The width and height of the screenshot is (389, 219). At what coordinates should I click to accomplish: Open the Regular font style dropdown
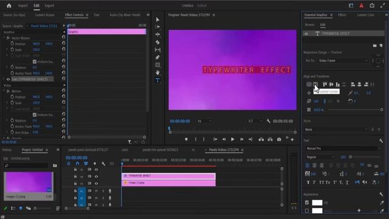click(320, 157)
